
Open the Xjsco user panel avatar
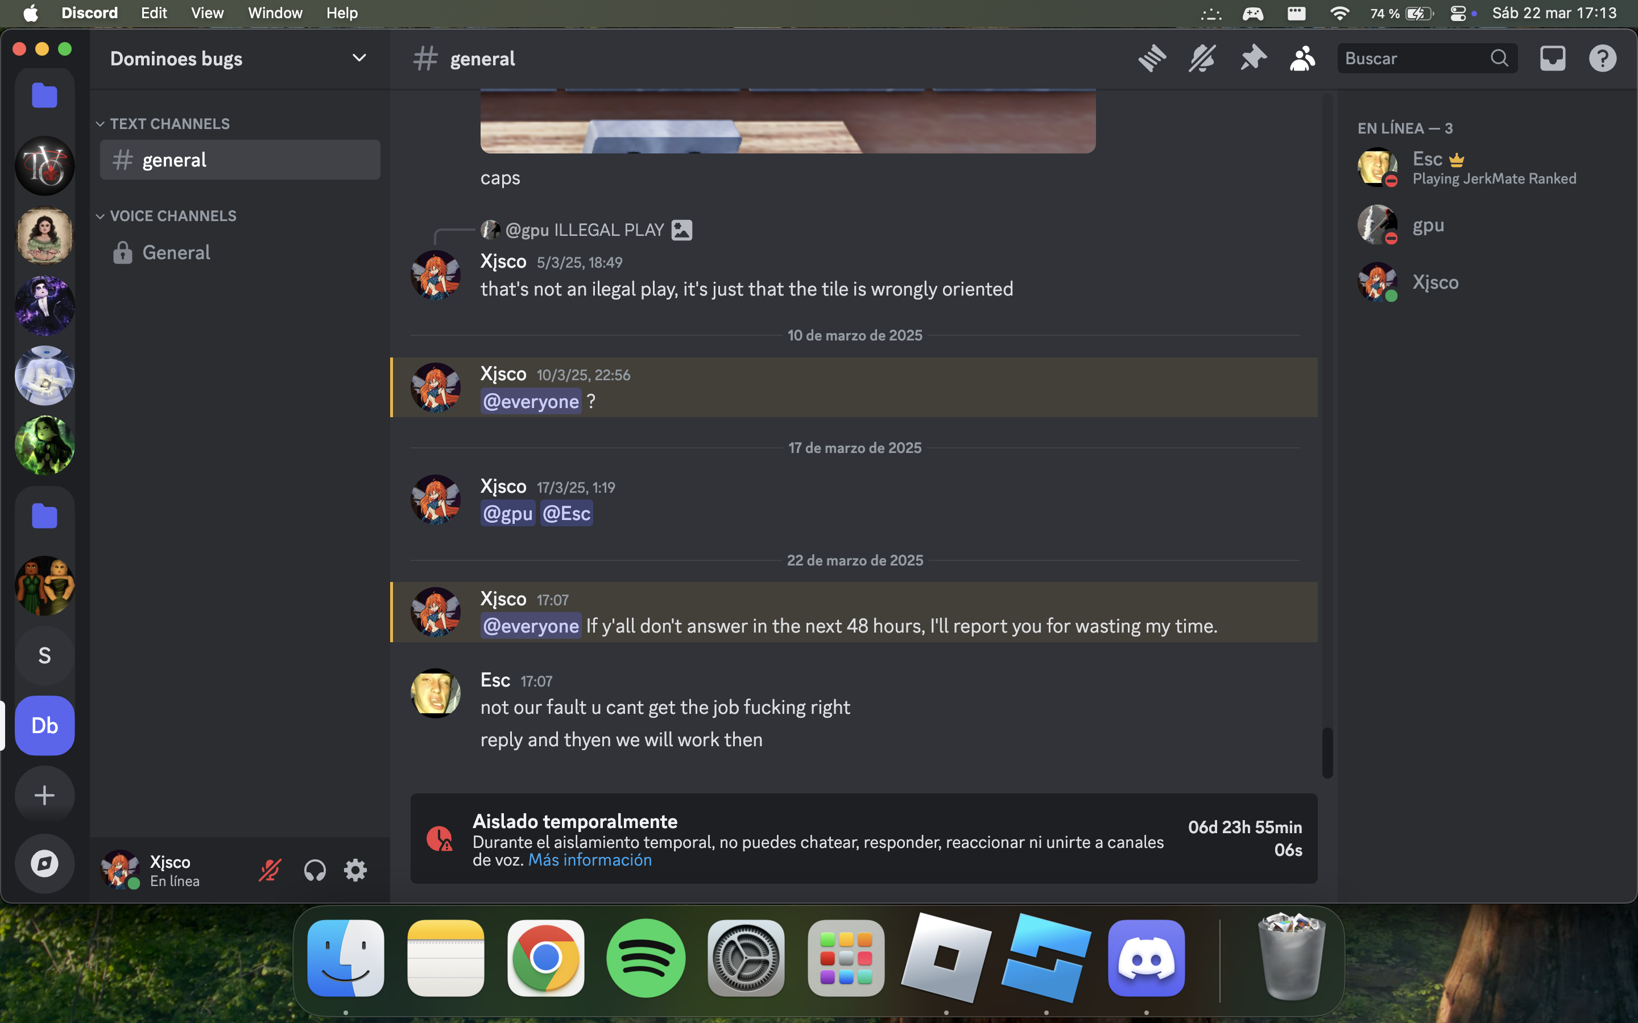click(x=120, y=870)
